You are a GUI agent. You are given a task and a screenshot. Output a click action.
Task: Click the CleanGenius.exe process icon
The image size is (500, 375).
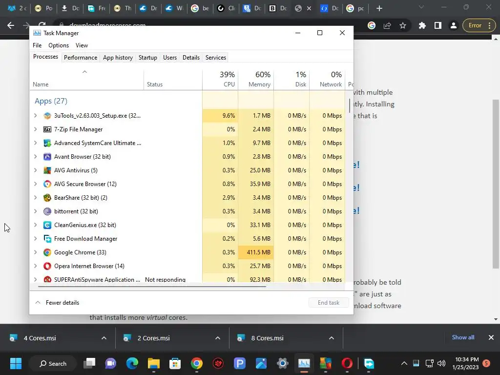pyautogui.click(x=47, y=225)
